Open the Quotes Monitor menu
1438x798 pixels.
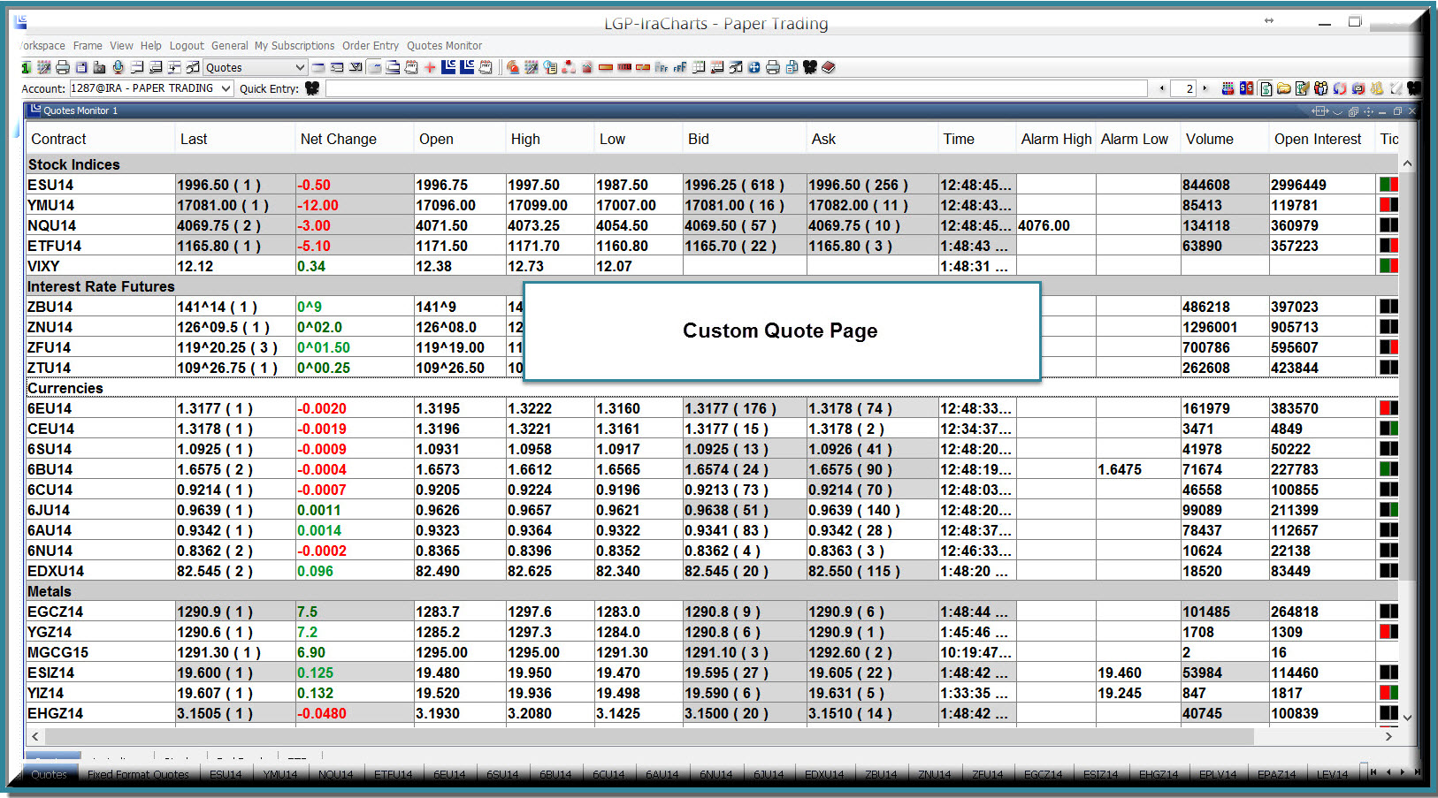444,46
